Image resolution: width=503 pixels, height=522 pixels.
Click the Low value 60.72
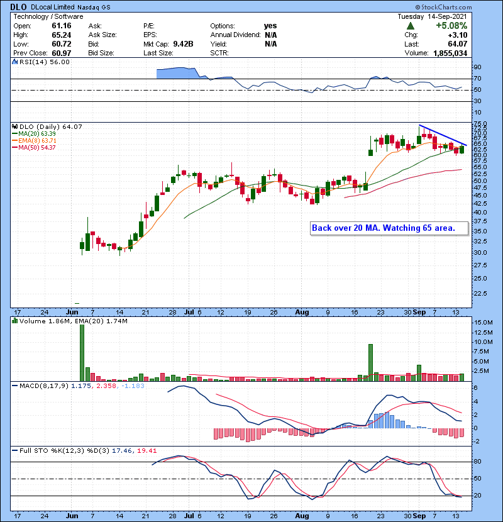[62, 44]
